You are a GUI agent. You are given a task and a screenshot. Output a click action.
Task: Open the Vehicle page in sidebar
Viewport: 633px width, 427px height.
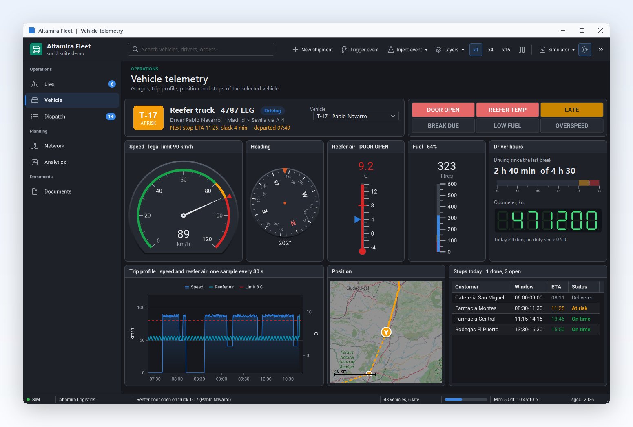point(72,100)
